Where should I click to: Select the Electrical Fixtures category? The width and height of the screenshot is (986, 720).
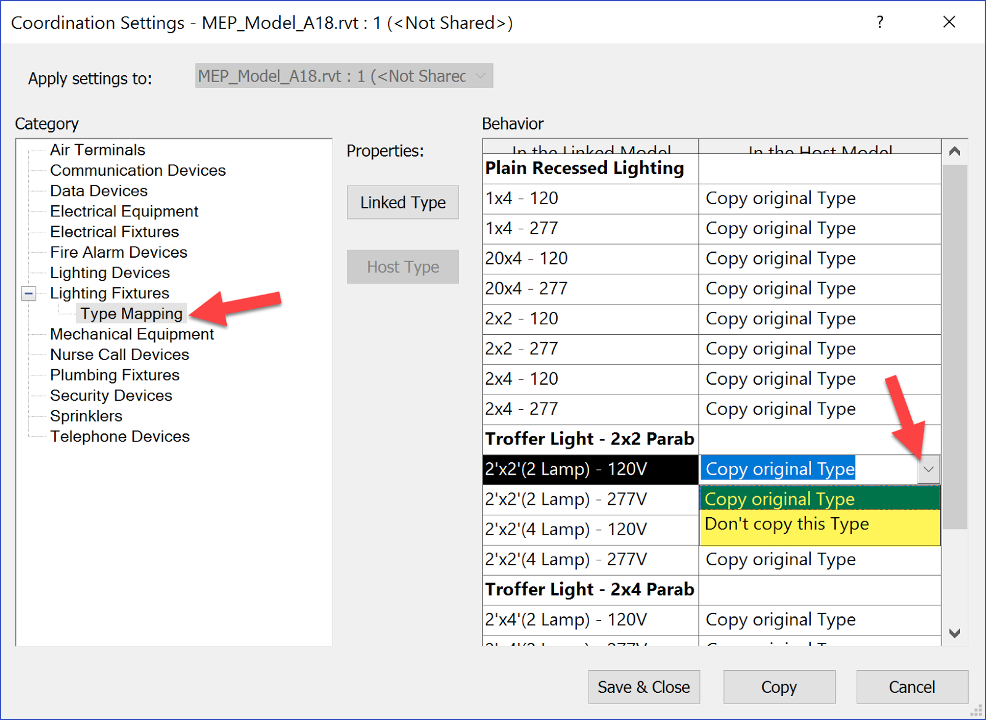click(114, 231)
